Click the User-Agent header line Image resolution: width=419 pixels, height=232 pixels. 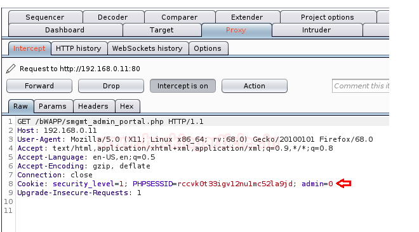[x=195, y=139]
